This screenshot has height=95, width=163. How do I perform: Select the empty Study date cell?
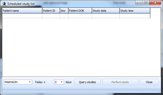coord(106,16)
